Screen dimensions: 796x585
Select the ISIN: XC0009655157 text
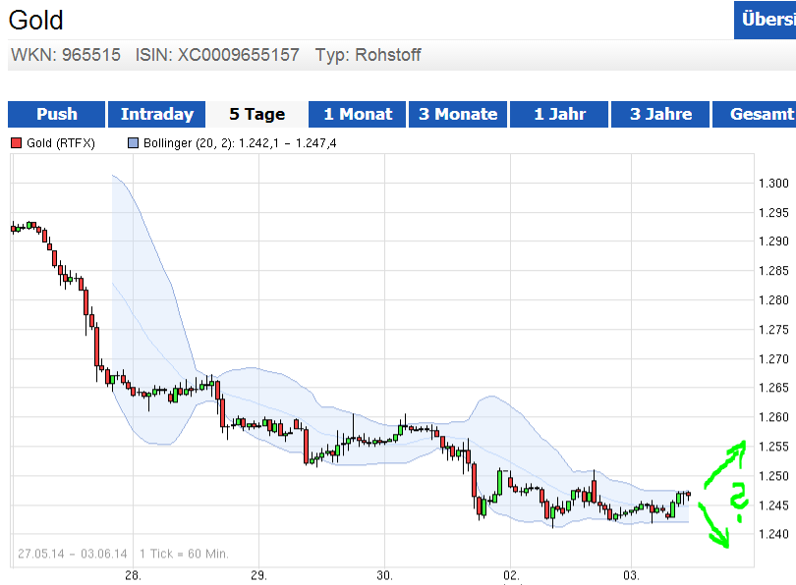[x=217, y=55]
